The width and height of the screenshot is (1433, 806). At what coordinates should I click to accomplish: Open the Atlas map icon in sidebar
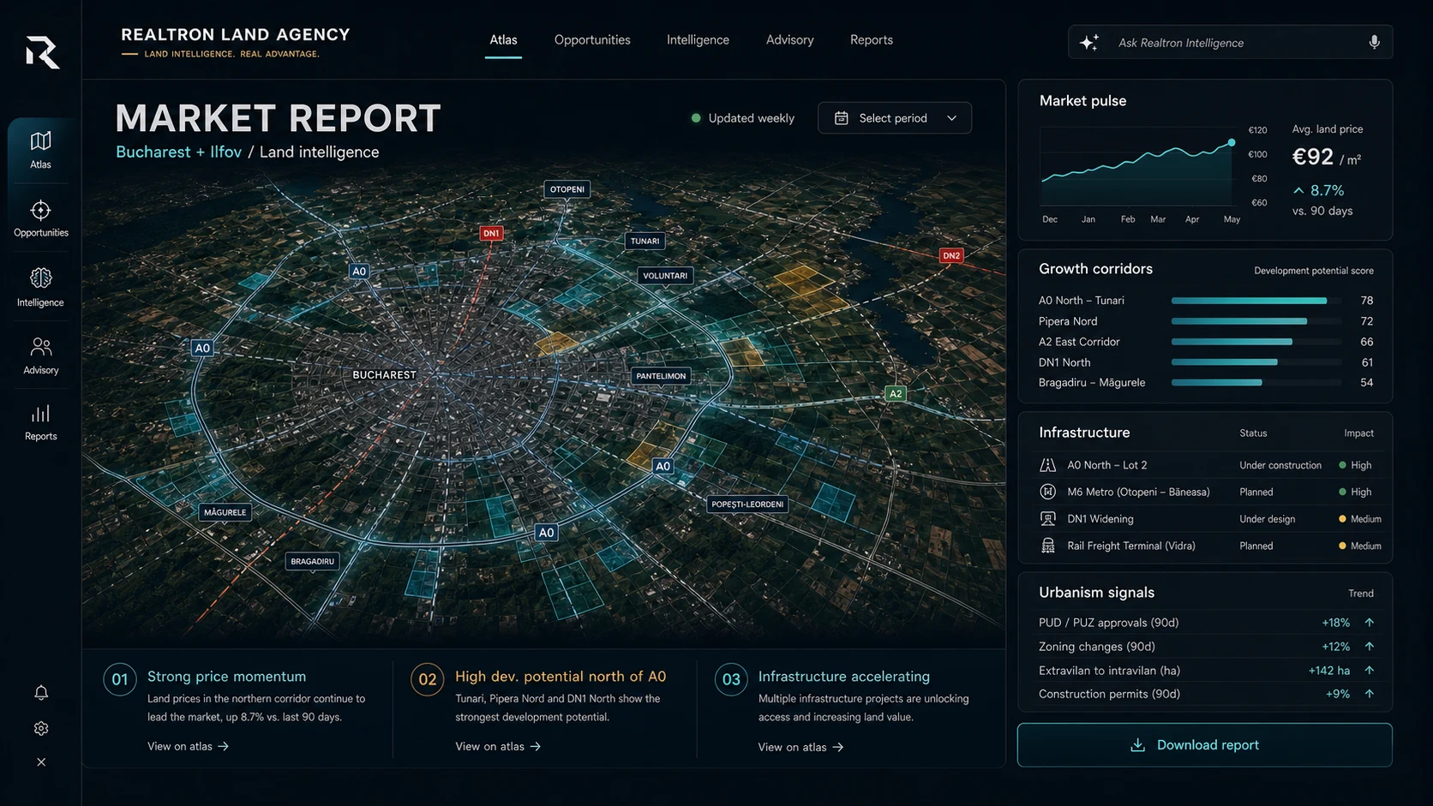pos(40,141)
